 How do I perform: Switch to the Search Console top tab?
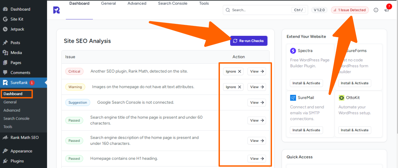172,3
